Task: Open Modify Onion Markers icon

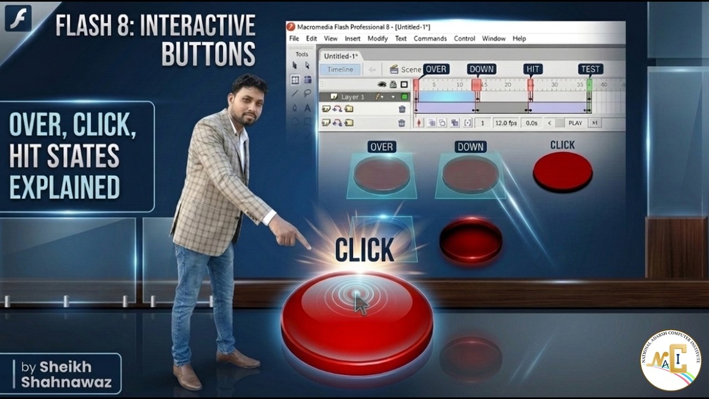Action: [467, 123]
